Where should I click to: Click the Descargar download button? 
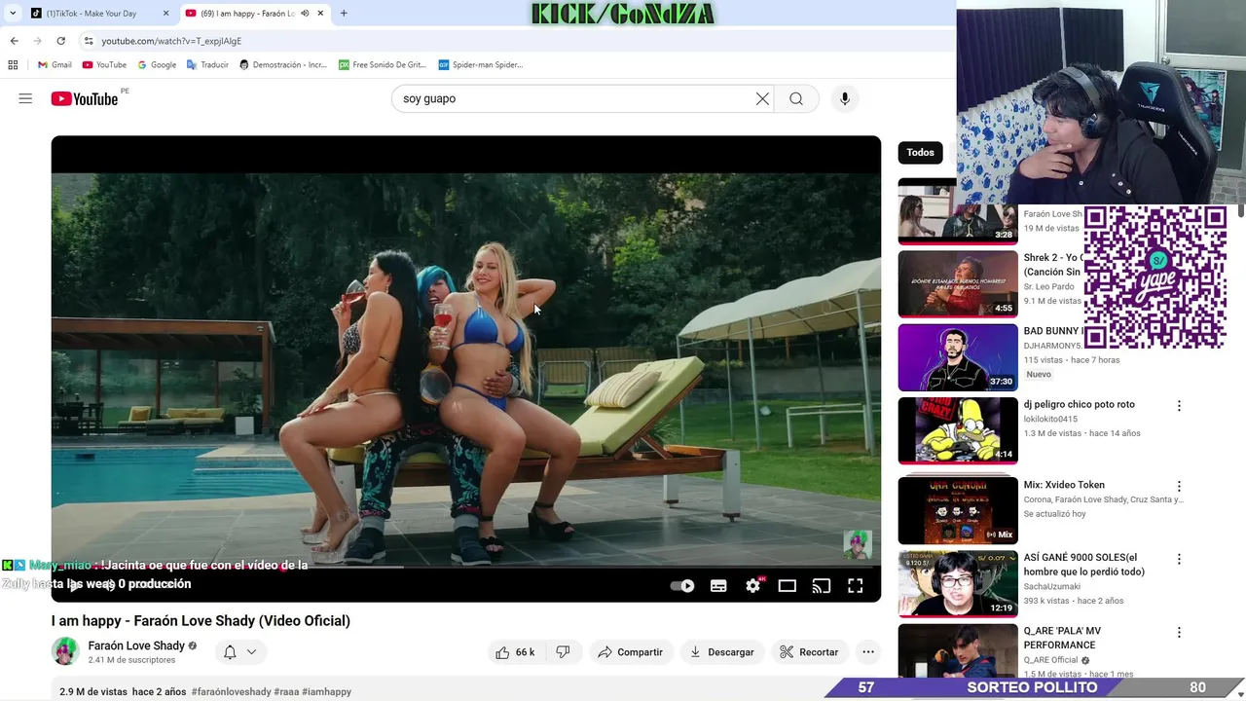point(722,652)
